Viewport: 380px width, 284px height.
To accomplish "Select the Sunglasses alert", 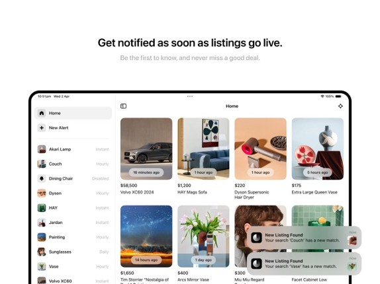I will click(73, 252).
